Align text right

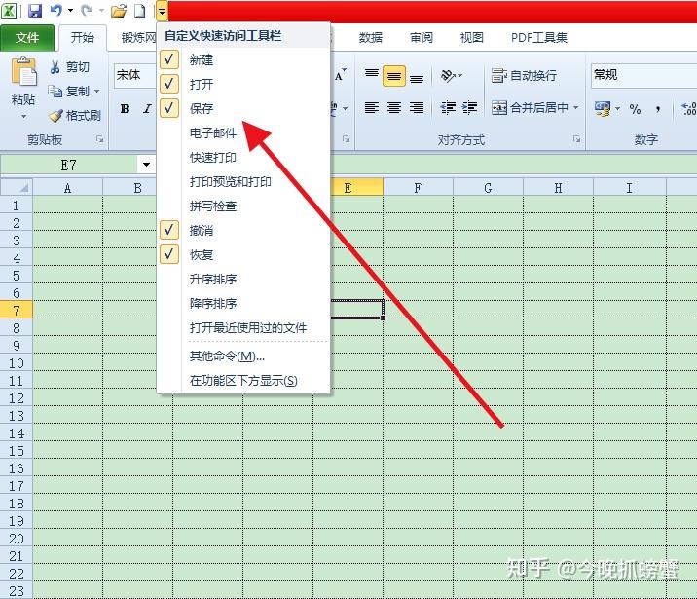(416, 107)
